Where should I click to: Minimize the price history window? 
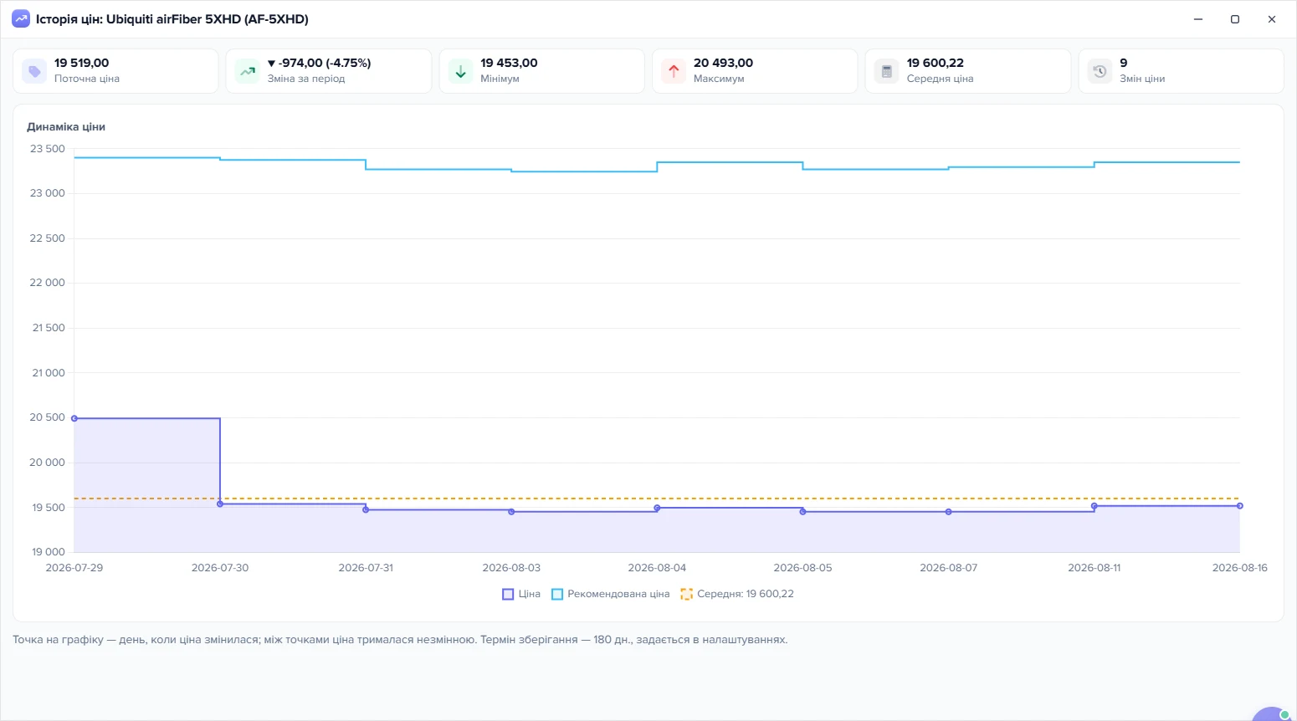[x=1198, y=19]
